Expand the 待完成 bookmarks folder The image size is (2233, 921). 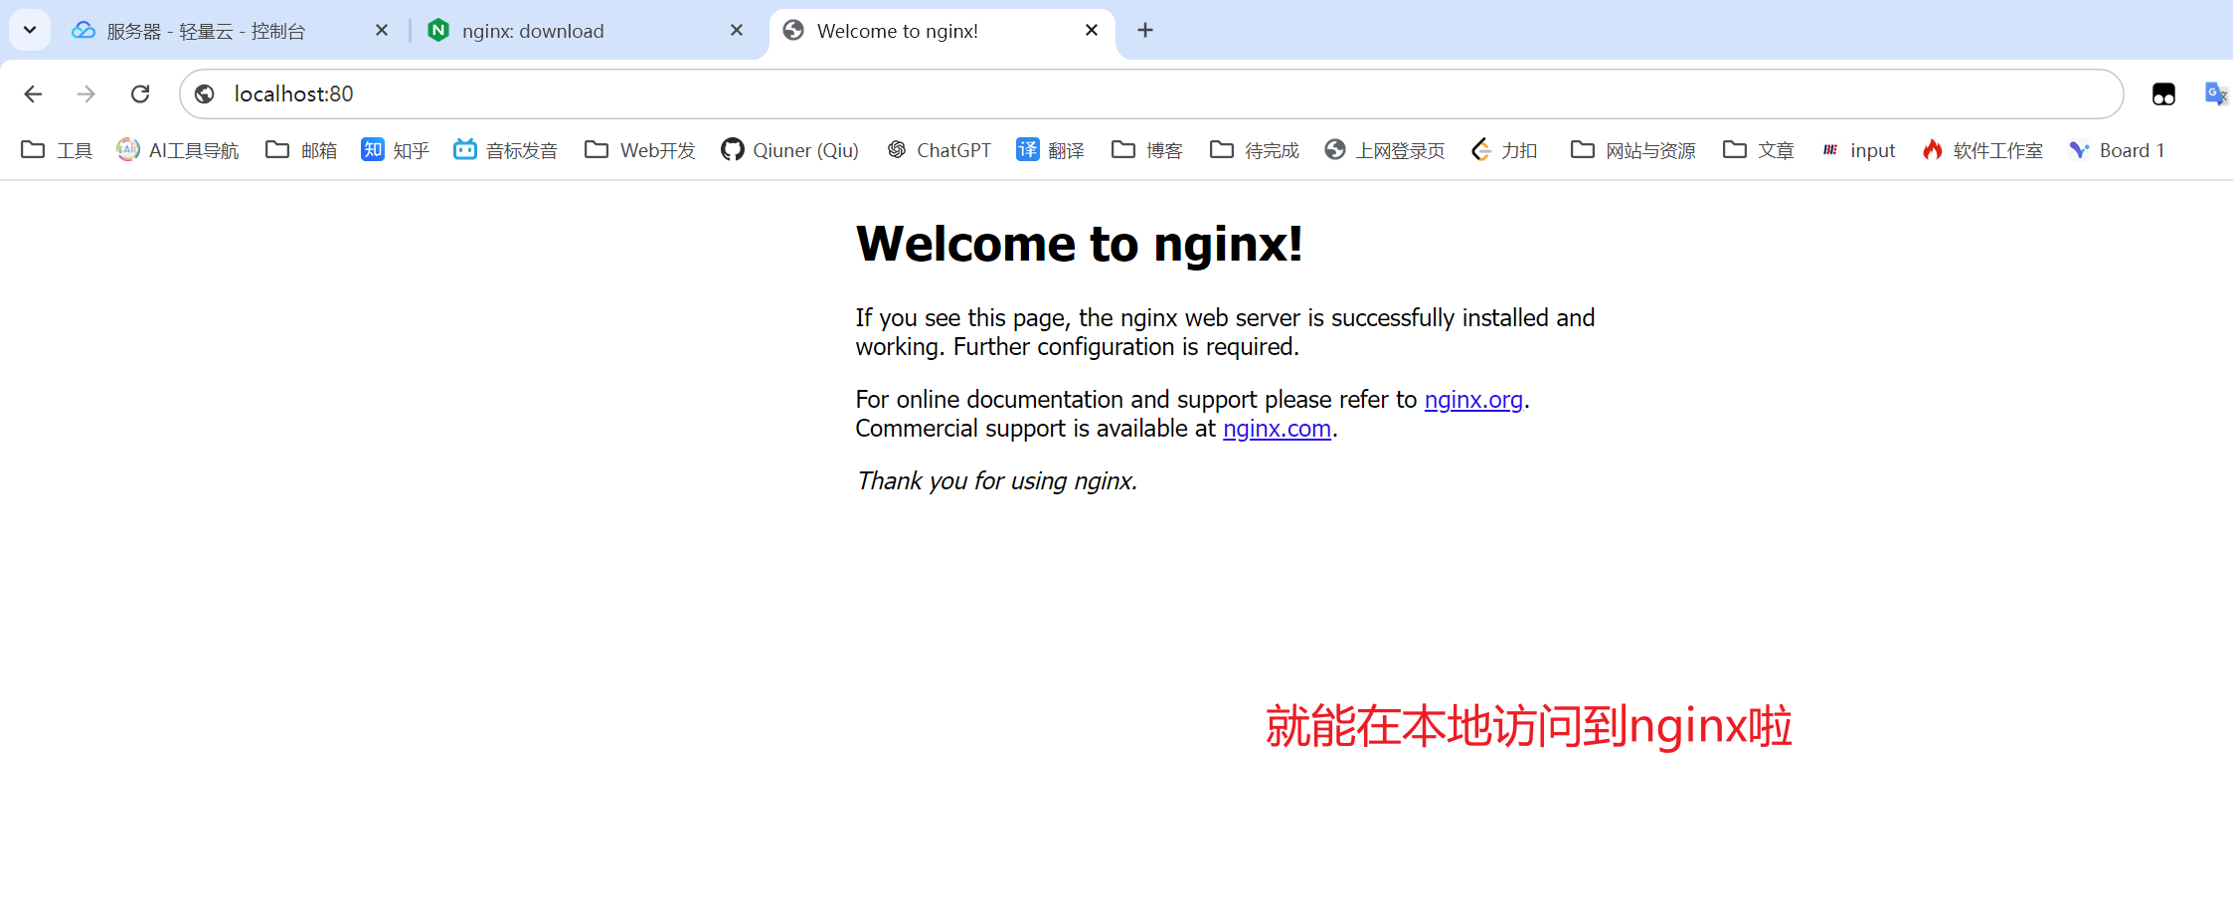pyautogui.click(x=1255, y=150)
